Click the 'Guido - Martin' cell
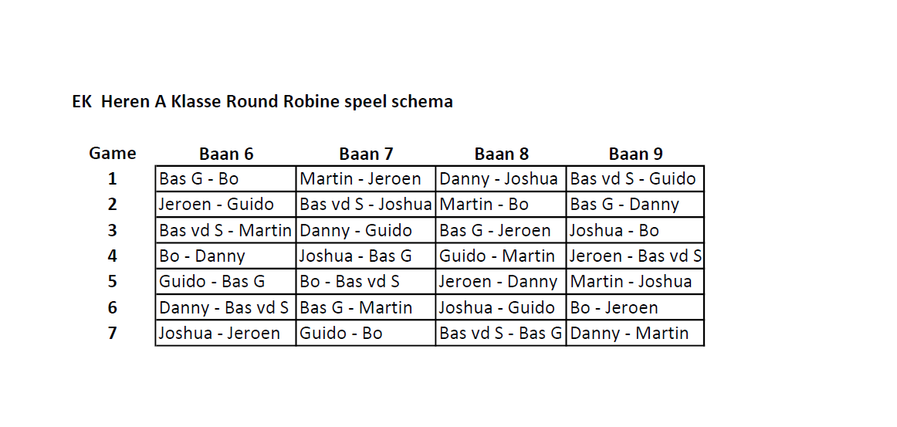 point(500,256)
